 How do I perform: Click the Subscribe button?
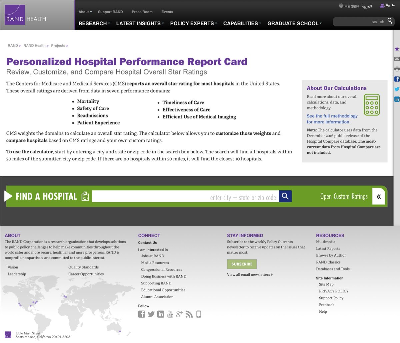(x=242, y=264)
